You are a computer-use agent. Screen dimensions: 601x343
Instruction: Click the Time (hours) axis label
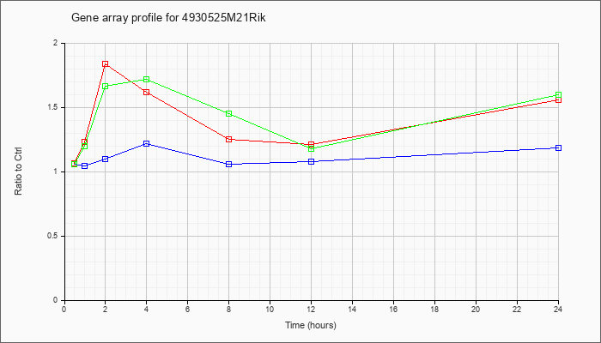click(311, 325)
